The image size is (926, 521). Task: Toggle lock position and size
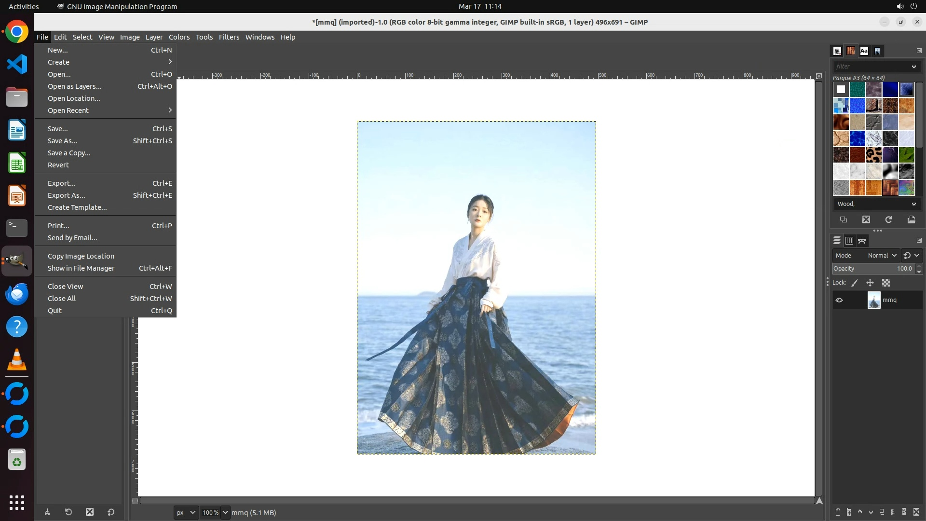(x=870, y=283)
